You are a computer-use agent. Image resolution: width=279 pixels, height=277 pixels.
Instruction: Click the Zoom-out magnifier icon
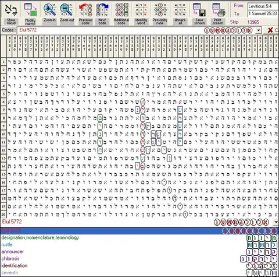[67, 9]
